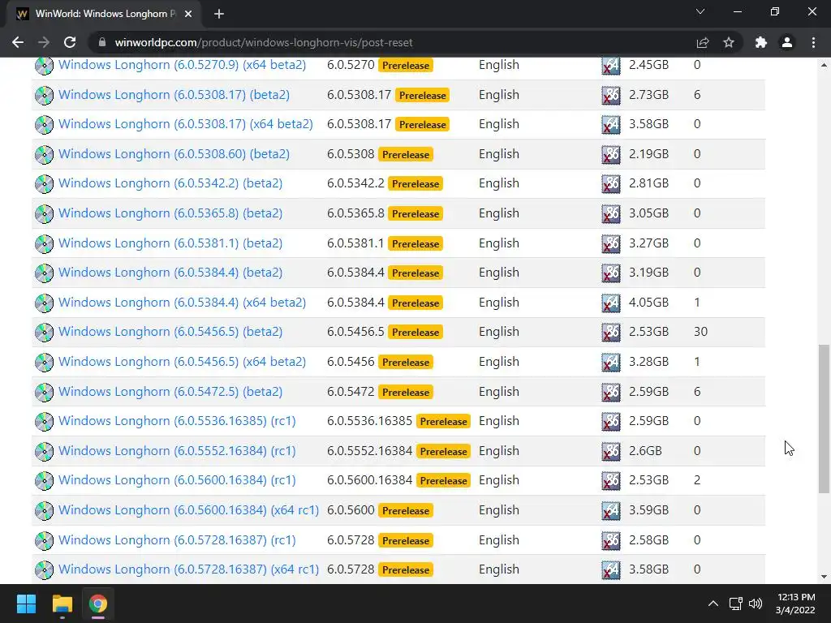Open the Extensions puzzle icon

[x=761, y=42]
